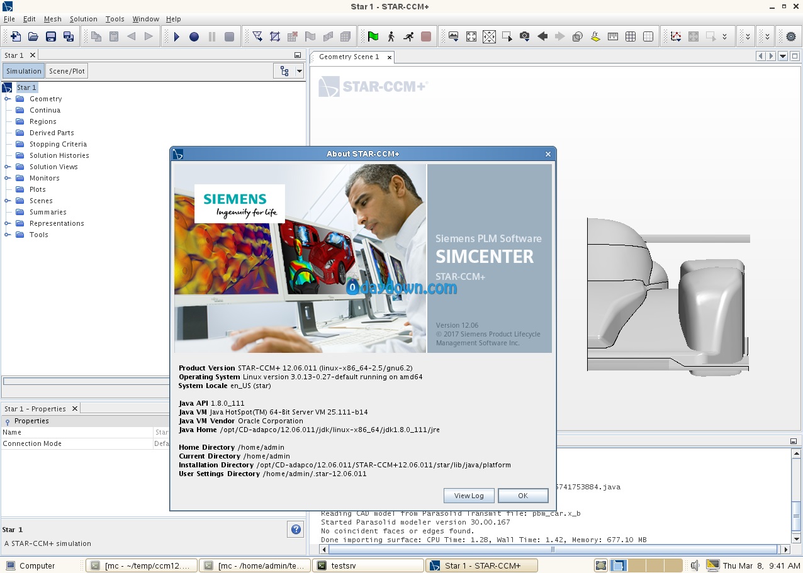Select Stopping Criteria in the tree

tap(58, 144)
